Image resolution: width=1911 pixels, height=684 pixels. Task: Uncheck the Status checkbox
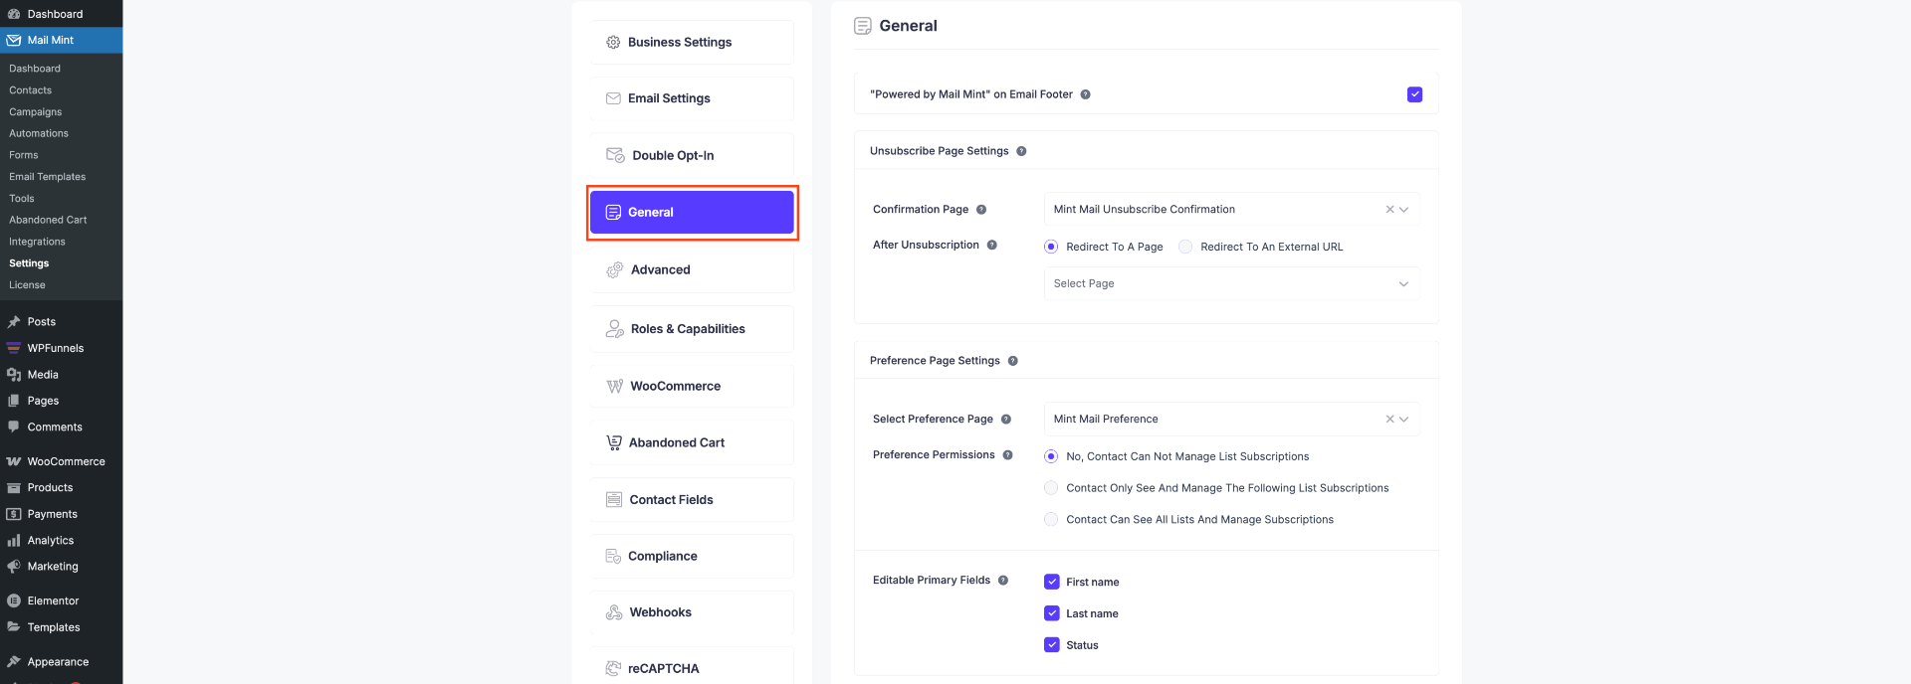click(x=1052, y=645)
